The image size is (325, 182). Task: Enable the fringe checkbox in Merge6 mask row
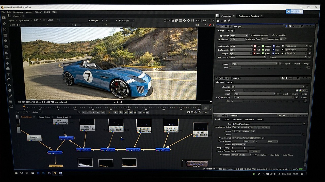point(302,64)
